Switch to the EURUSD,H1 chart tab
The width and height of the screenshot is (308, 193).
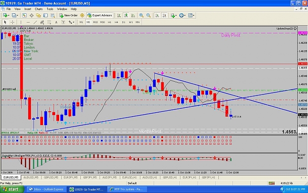tap(129, 177)
